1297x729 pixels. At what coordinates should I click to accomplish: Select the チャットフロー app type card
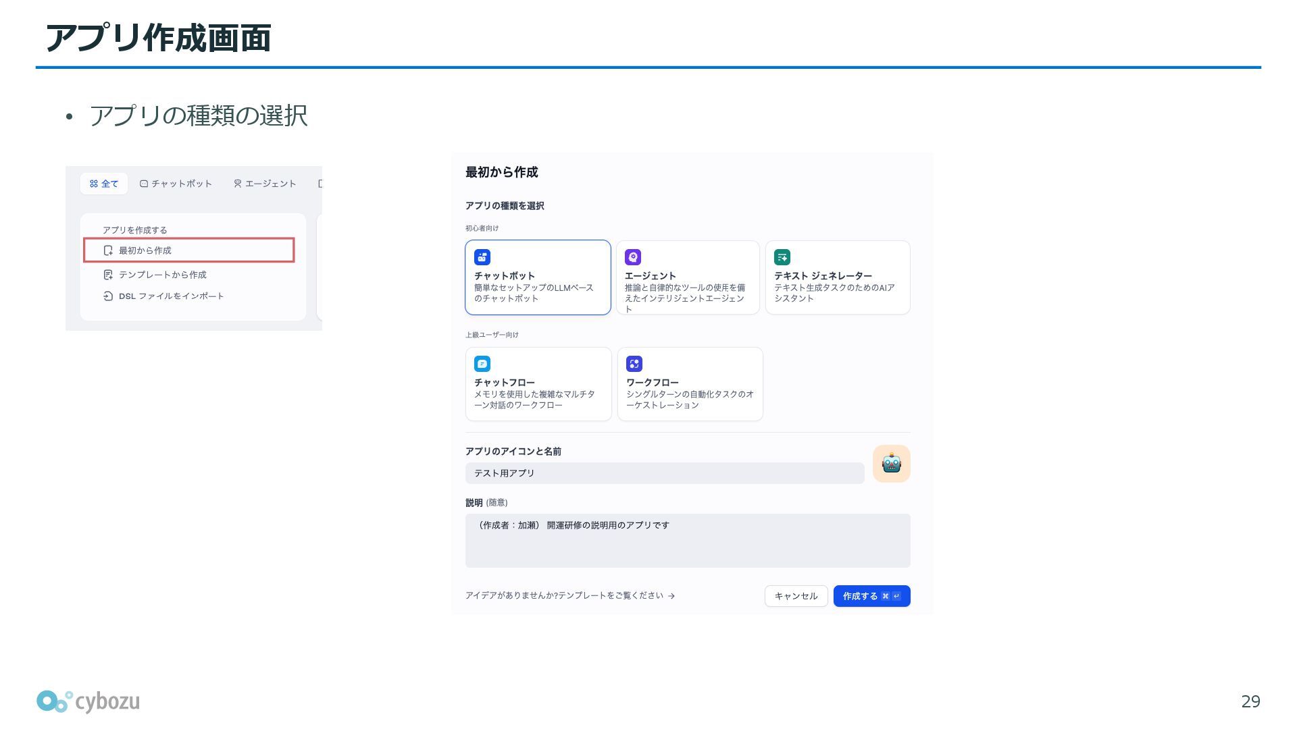(x=538, y=384)
